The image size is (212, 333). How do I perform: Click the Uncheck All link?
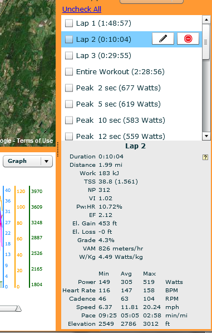pyautogui.click(x=82, y=9)
